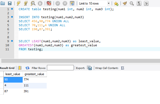Click the line 9 statement marker dot

point(12,41)
